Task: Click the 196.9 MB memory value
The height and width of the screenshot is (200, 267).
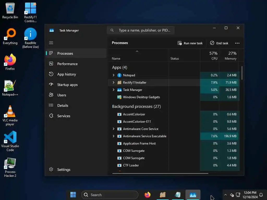Action: click(x=230, y=136)
